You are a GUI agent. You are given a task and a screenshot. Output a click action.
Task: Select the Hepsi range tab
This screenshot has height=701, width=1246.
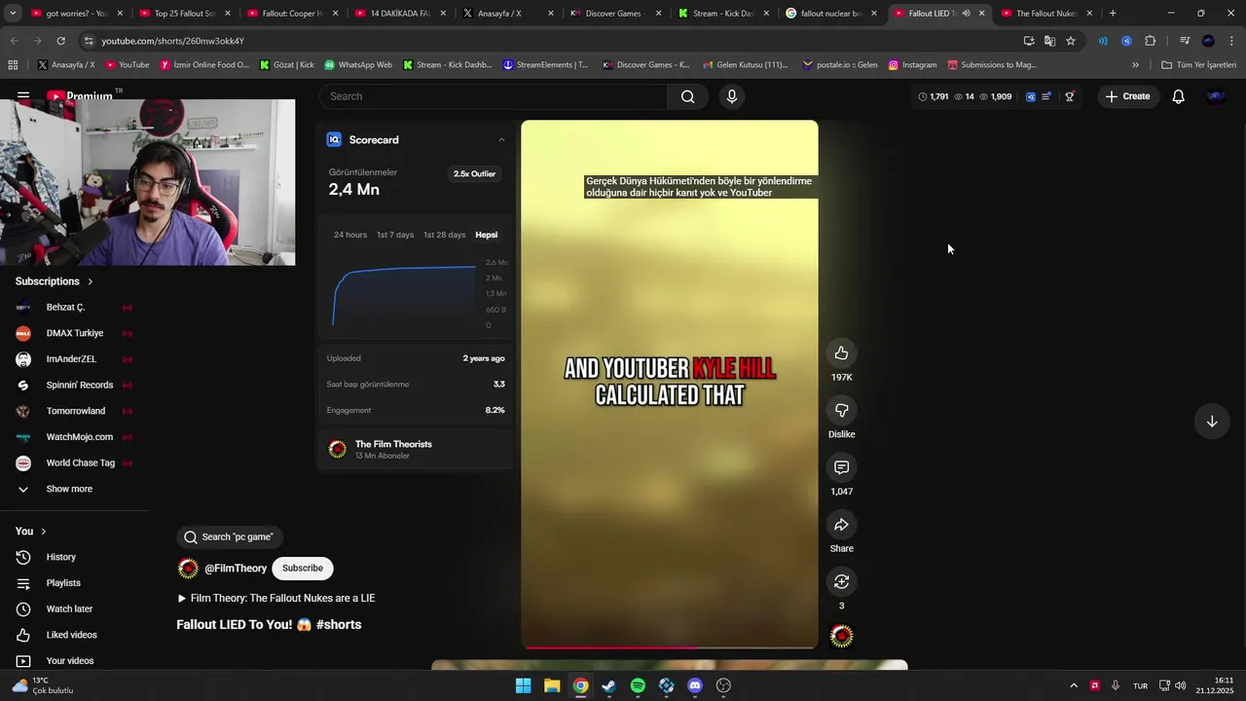click(x=486, y=235)
